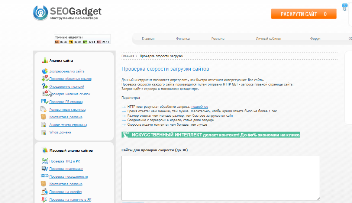Click the YC update date indicator
This screenshot has height=203, width=352.
(x=75, y=42)
